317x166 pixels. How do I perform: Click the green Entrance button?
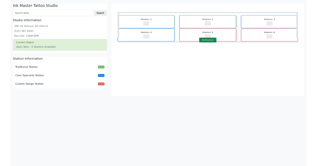click(208, 40)
